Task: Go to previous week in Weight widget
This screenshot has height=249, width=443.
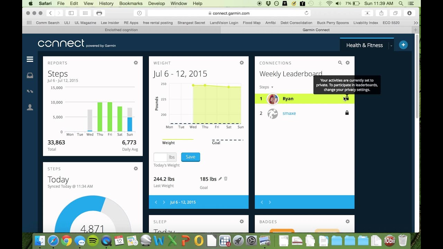Action: pyautogui.click(x=156, y=202)
